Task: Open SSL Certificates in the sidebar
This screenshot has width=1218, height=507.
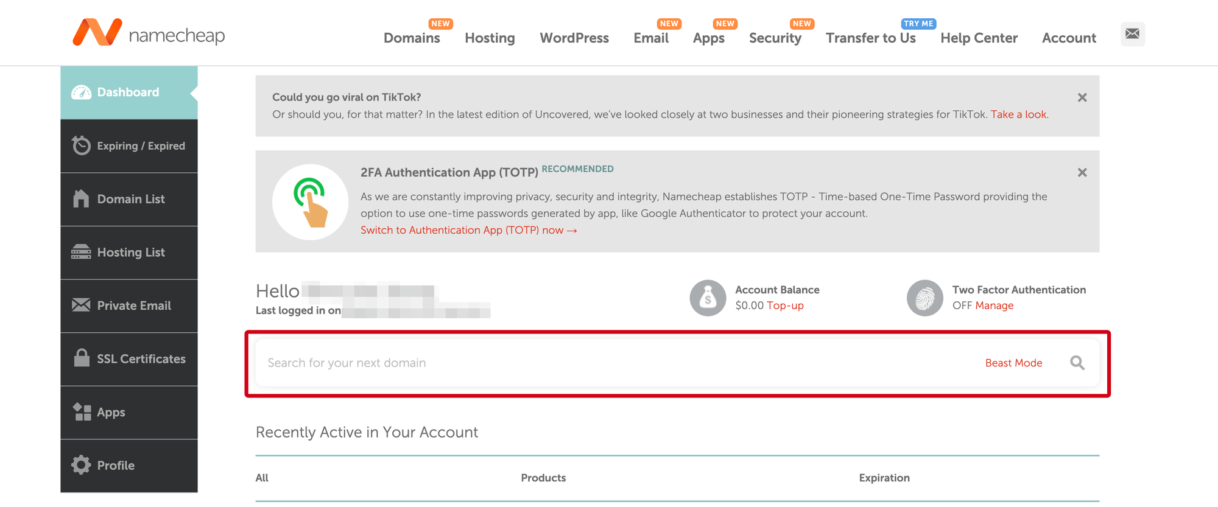Action: (x=129, y=359)
